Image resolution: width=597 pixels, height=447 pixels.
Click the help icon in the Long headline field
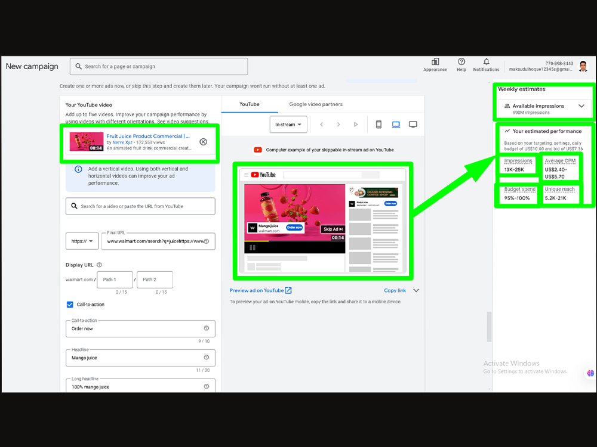coord(207,387)
